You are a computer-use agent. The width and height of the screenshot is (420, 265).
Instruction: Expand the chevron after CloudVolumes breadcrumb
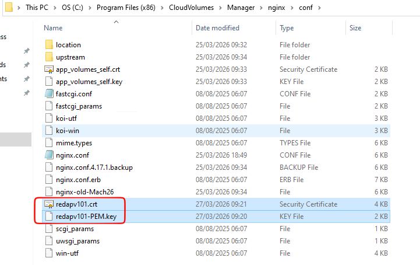[x=220, y=8]
